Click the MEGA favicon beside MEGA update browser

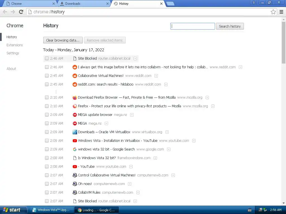coord(75,115)
